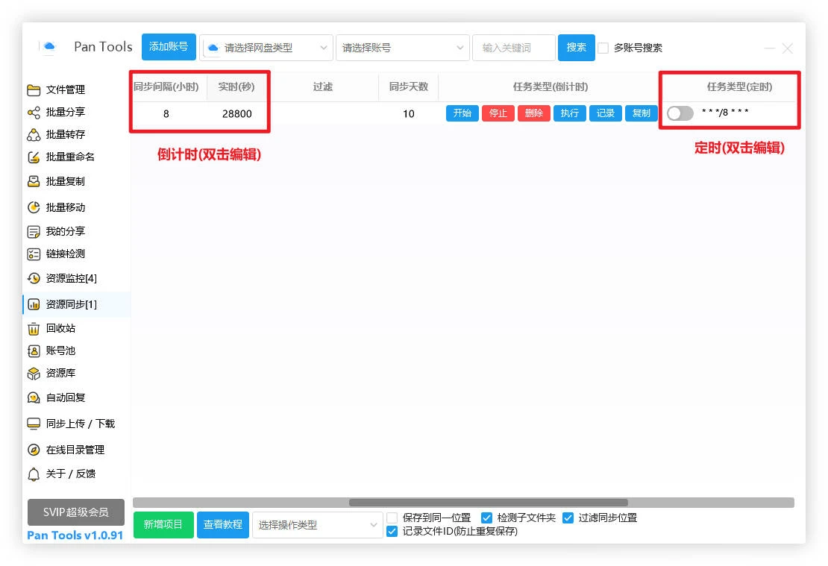The width and height of the screenshot is (828, 566).
Task: Check 保存到同一位置 checkbox
Action: [392, 518]
